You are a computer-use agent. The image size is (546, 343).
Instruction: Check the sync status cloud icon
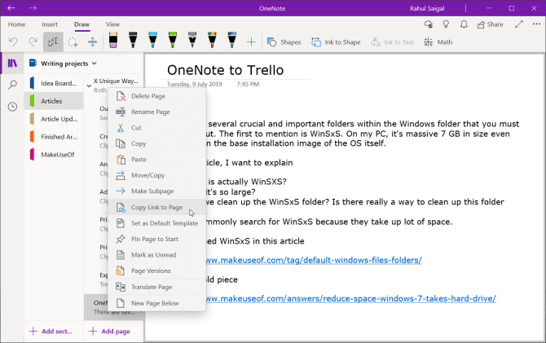(x=429, y=24)
